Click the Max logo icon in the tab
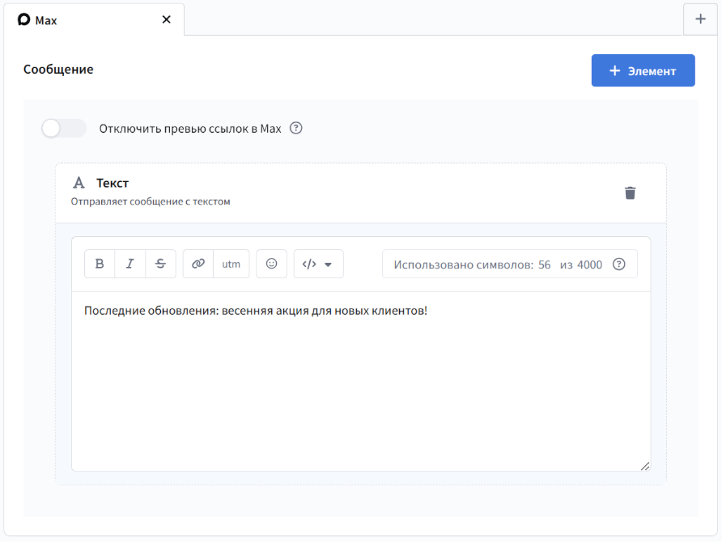 tap(23, 19)
